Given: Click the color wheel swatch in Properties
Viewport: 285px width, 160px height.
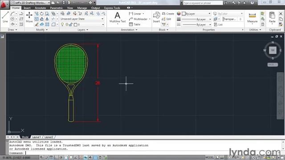Looking at the screenshot, I should [x=179, y=14].
